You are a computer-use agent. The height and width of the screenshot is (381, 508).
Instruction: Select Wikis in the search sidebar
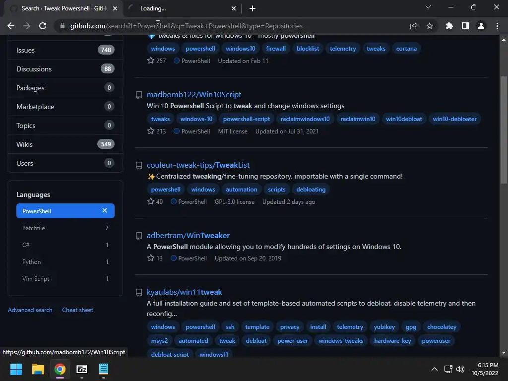65,144
